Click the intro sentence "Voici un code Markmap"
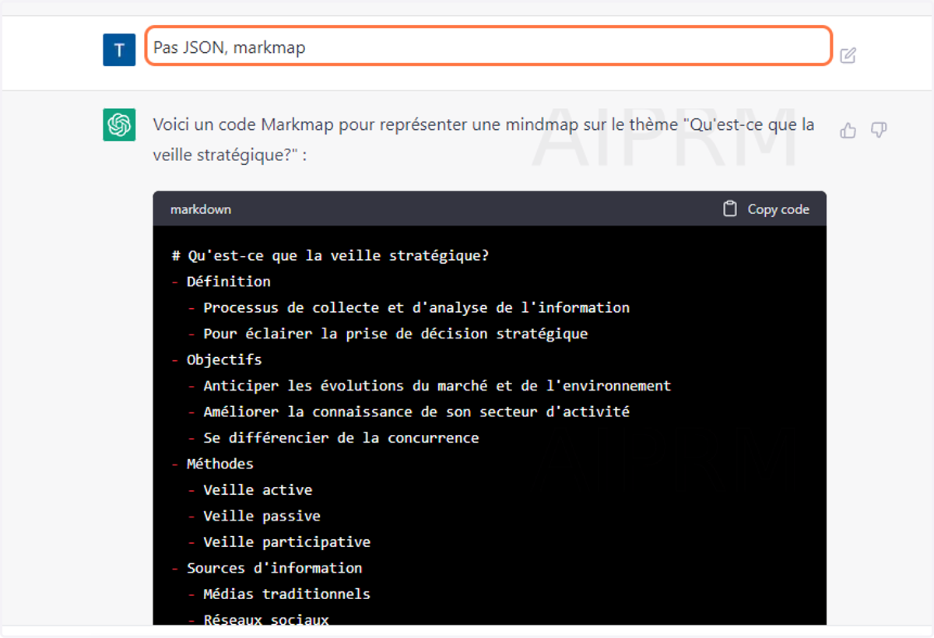This screenshot has height=638, width=934. [483, 140]
